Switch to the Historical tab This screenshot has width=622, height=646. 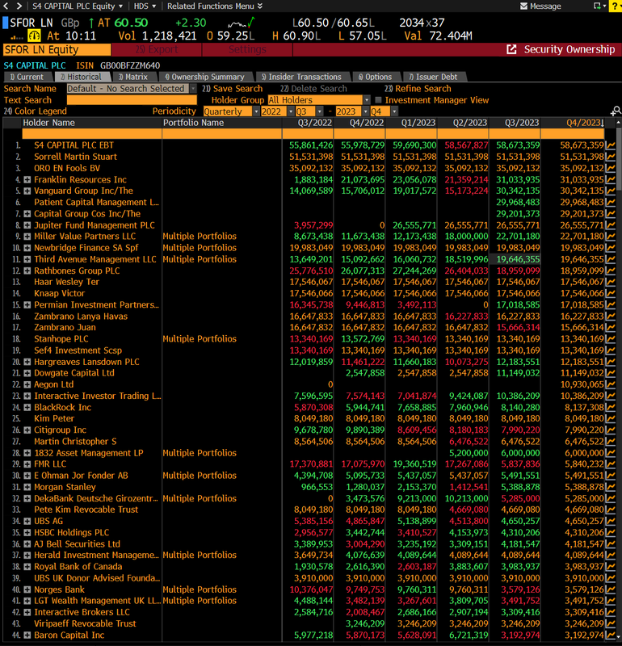[x=82, y=77]
